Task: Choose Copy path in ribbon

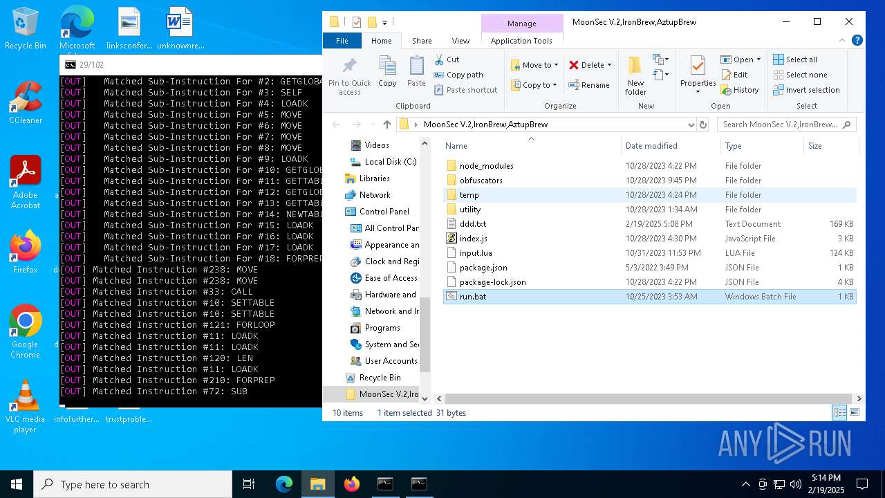Action: coord(458,75)
